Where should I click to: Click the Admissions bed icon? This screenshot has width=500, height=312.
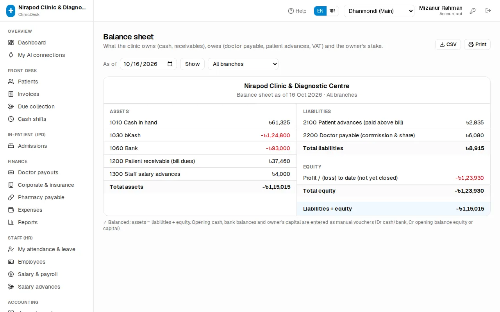[x=11, y=146]
